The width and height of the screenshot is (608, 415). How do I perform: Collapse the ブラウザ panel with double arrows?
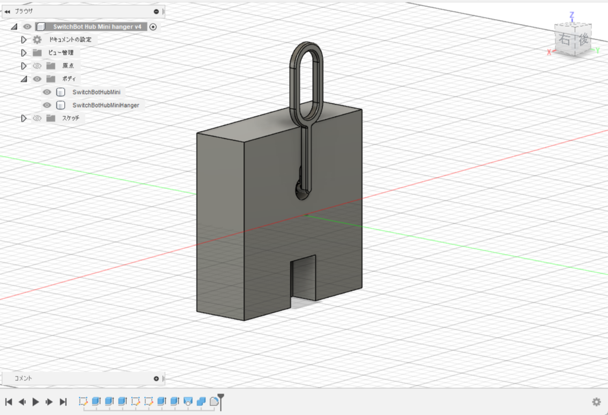pos(7,11)
